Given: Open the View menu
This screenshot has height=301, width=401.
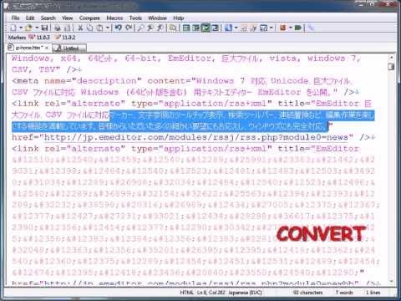Looking at the screenshot, I should tap(67, 18).
